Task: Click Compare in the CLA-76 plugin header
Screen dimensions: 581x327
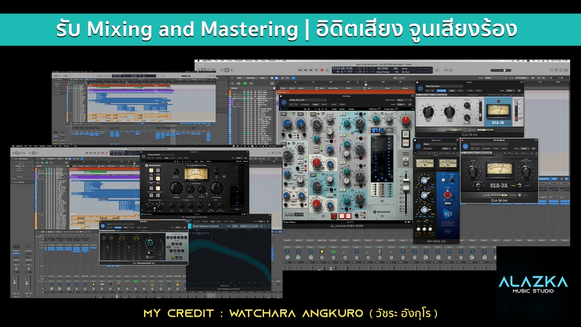Action: tap(441, 90)
